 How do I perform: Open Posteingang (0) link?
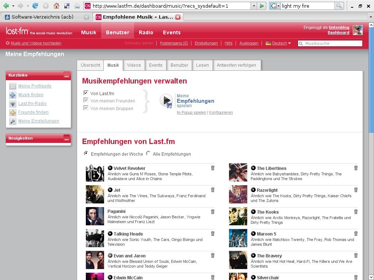[174, 43]
